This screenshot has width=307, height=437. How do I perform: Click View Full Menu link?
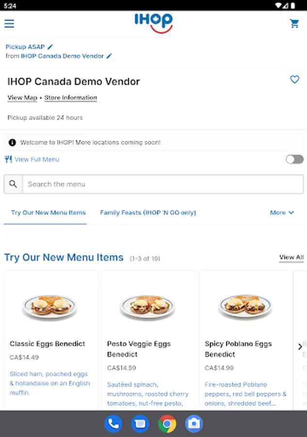[x=37, y=159]
